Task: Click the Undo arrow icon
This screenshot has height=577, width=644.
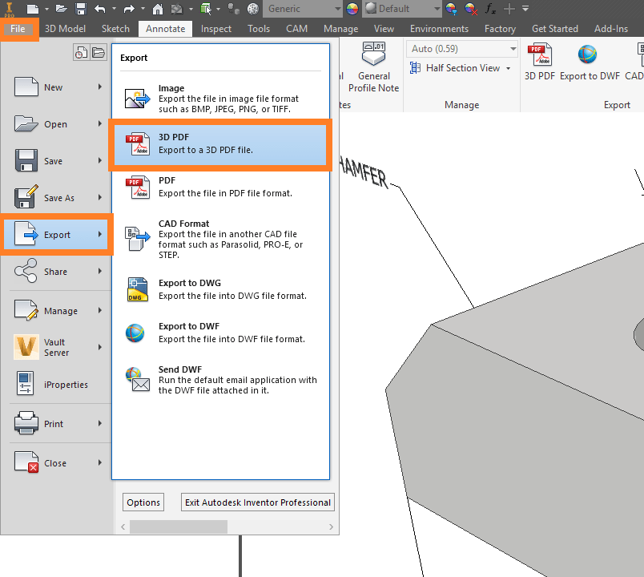Action: [100, 9]
